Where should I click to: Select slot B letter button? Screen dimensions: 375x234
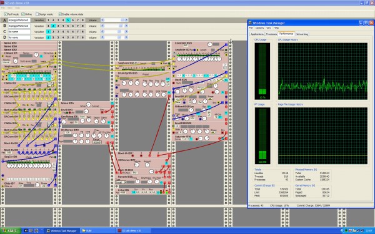click(4, 26)
